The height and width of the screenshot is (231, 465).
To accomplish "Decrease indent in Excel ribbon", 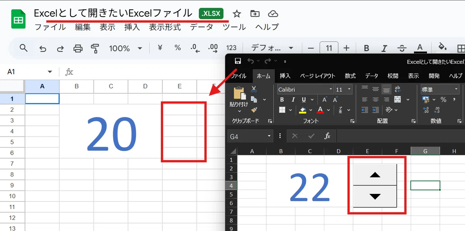I will tap(365, 110).
